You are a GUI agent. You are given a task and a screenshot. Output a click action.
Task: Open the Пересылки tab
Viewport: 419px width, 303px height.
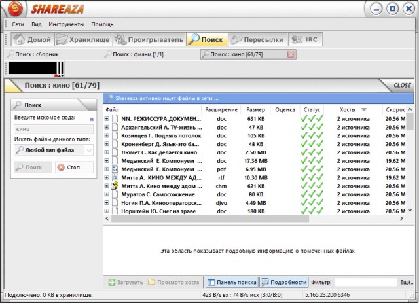(x=258, y=39)
